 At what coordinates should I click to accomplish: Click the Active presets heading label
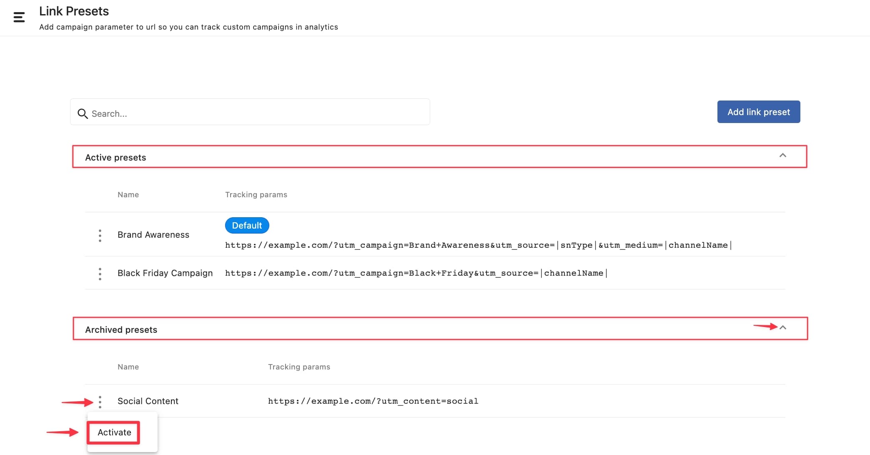click(115, 158)
